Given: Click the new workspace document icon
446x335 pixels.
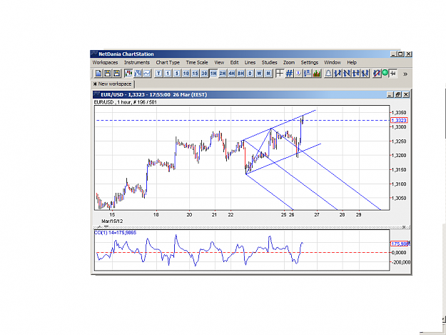Looking at the screenshot, I should tap(98, 74).
